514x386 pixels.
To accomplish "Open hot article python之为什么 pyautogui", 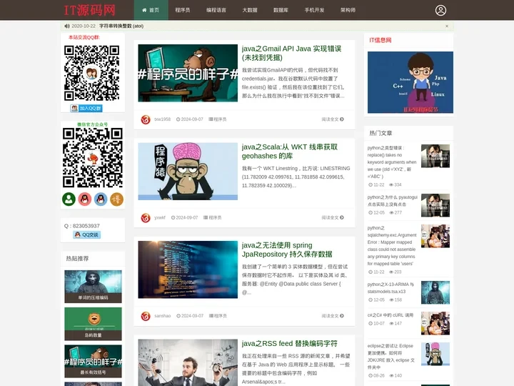I will click(393, 201).
